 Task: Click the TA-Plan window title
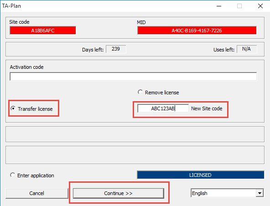(11, 6)
